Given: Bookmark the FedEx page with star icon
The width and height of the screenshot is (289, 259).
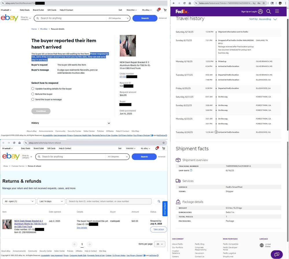Looking at the screenshot, I should (x=264, y=3).
